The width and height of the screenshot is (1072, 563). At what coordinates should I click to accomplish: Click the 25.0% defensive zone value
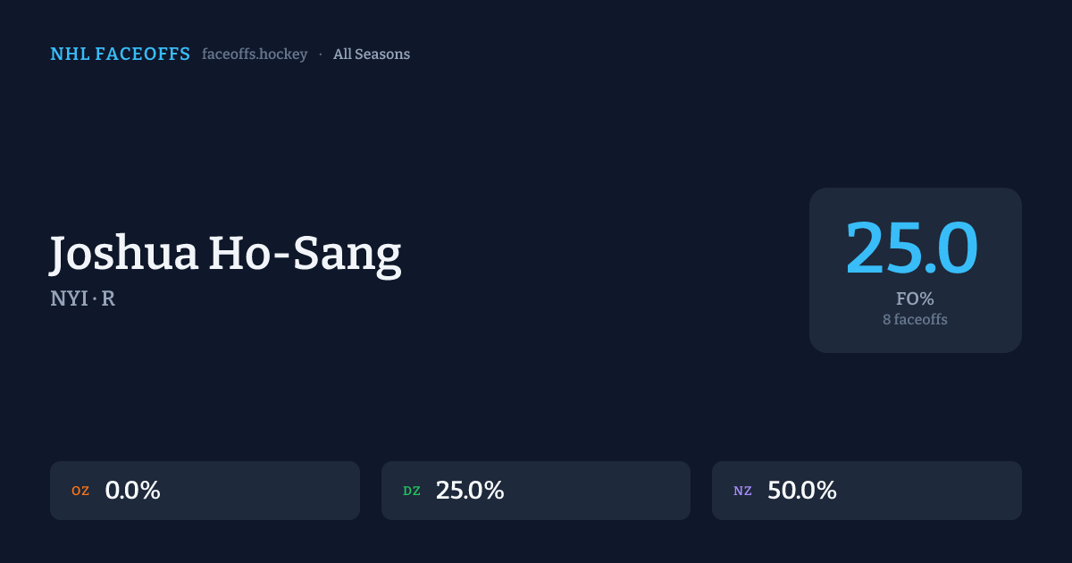(470, 491)
